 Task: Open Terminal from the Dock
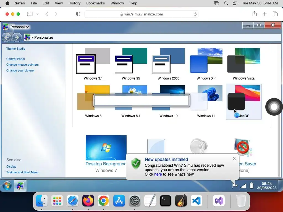[x=166, y=201]
